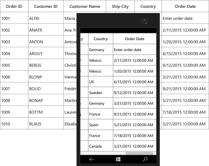Click the 'Enter order date' cell in phone grid
209x166 pixels.
pyautogui.click(x=135, y=49)
